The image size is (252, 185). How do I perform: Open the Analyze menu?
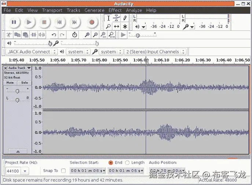point(134,10)
